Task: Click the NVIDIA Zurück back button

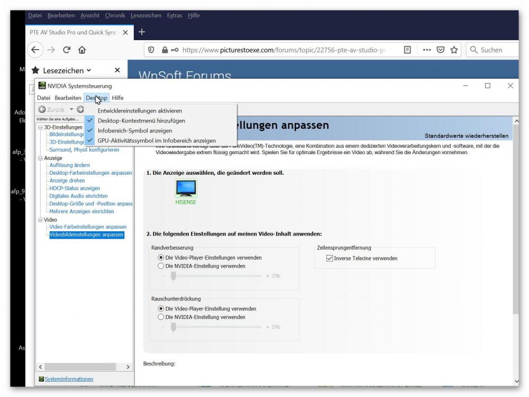Action: pos(51,109)
